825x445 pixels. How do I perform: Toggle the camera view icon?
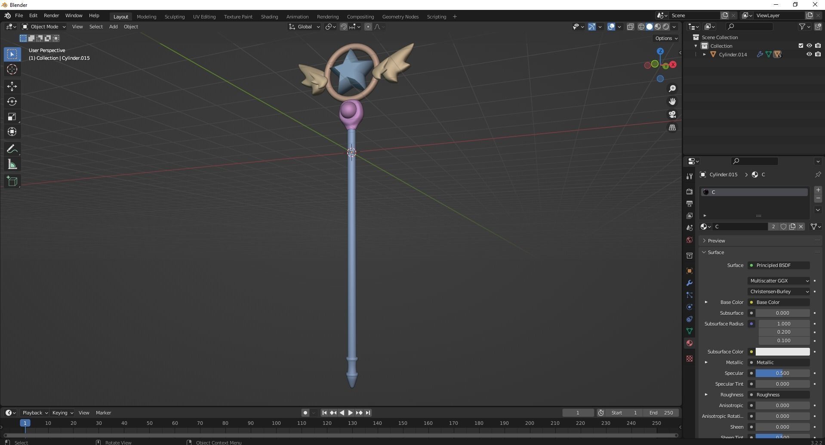tap(672, 114)
